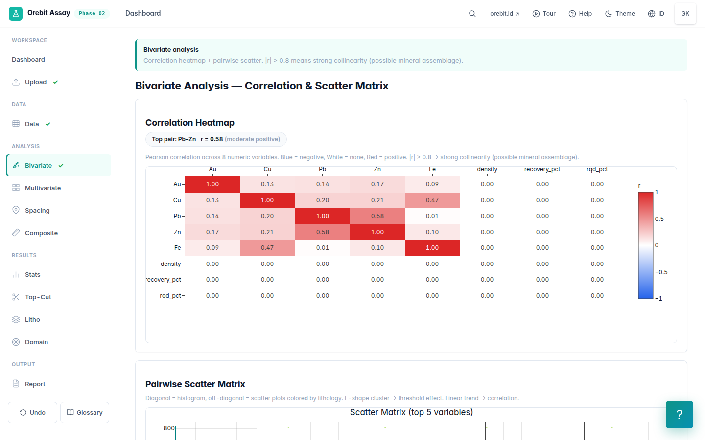The image size is (705, 440).
Task: Click the Bivariate scatter icon
Action: 16,165
